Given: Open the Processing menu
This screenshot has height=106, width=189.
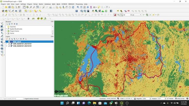Looking at the screenshot, I should coord(79,4).
